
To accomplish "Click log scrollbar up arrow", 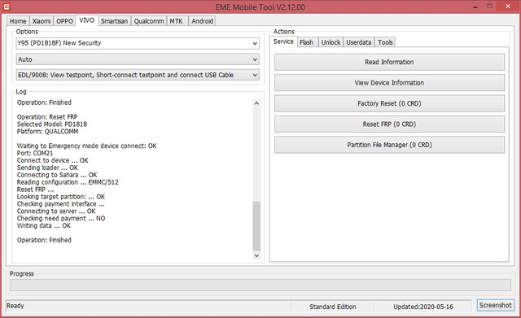I will (x=256, y=103).
